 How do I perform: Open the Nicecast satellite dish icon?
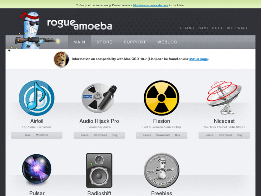pyautogui.click(x=224, y=98)
